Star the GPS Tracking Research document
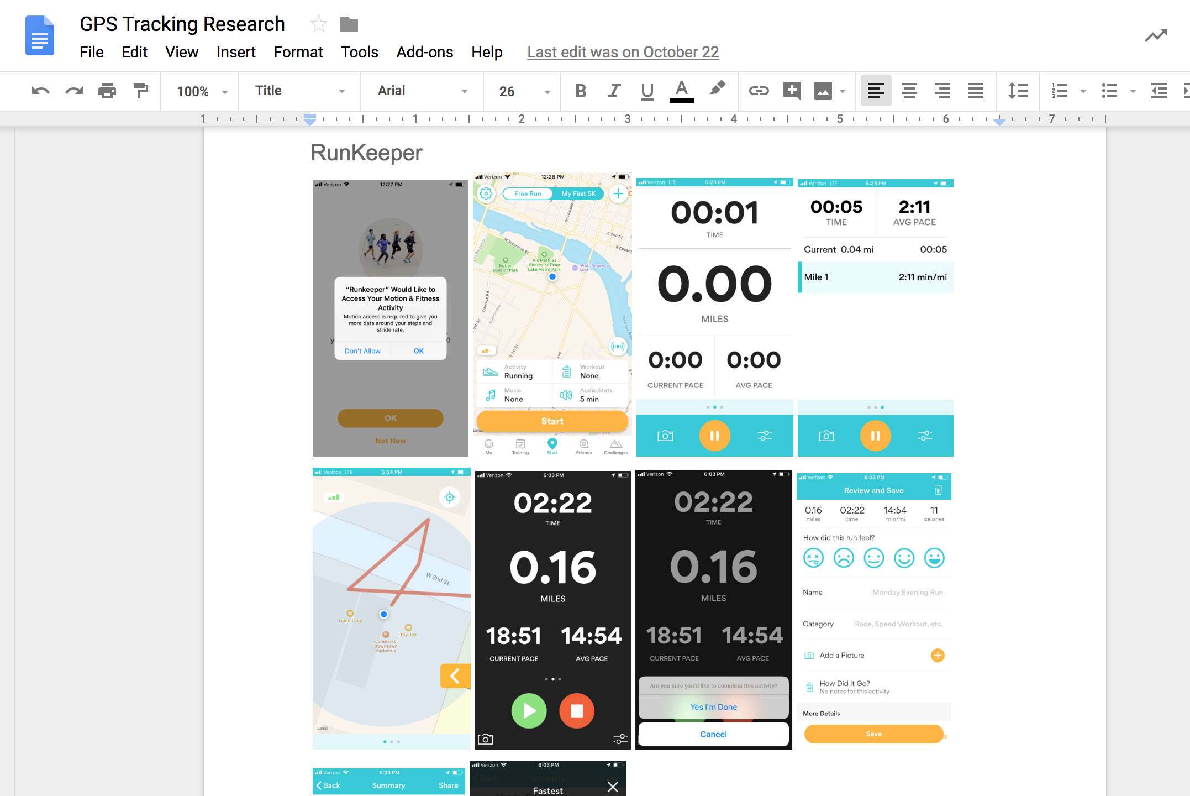Viewport: 1190px width, 796px height. [x=318, y=24]
